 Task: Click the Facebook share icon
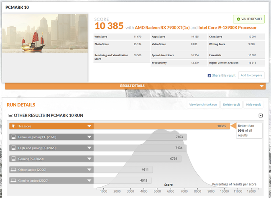(209, 76)
